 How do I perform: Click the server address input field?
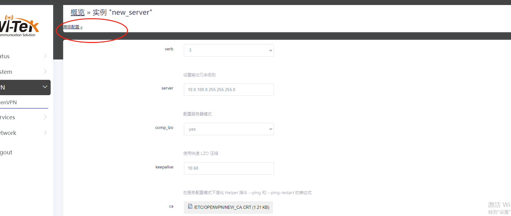229,90
